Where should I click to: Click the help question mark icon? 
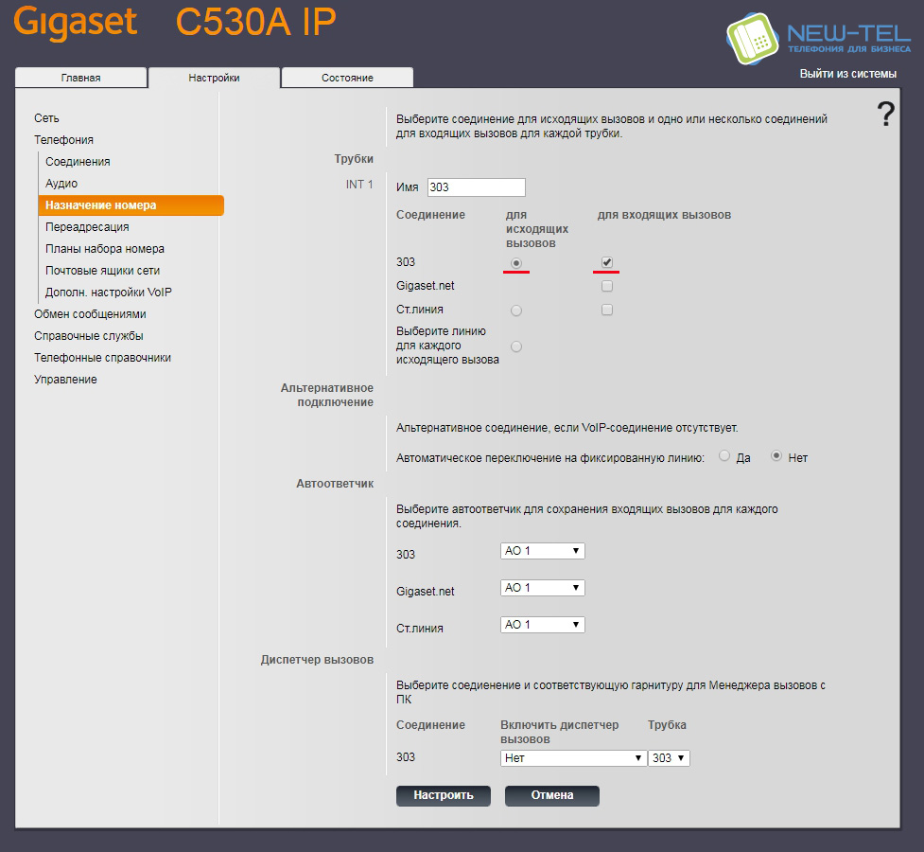tap(885, 115)
